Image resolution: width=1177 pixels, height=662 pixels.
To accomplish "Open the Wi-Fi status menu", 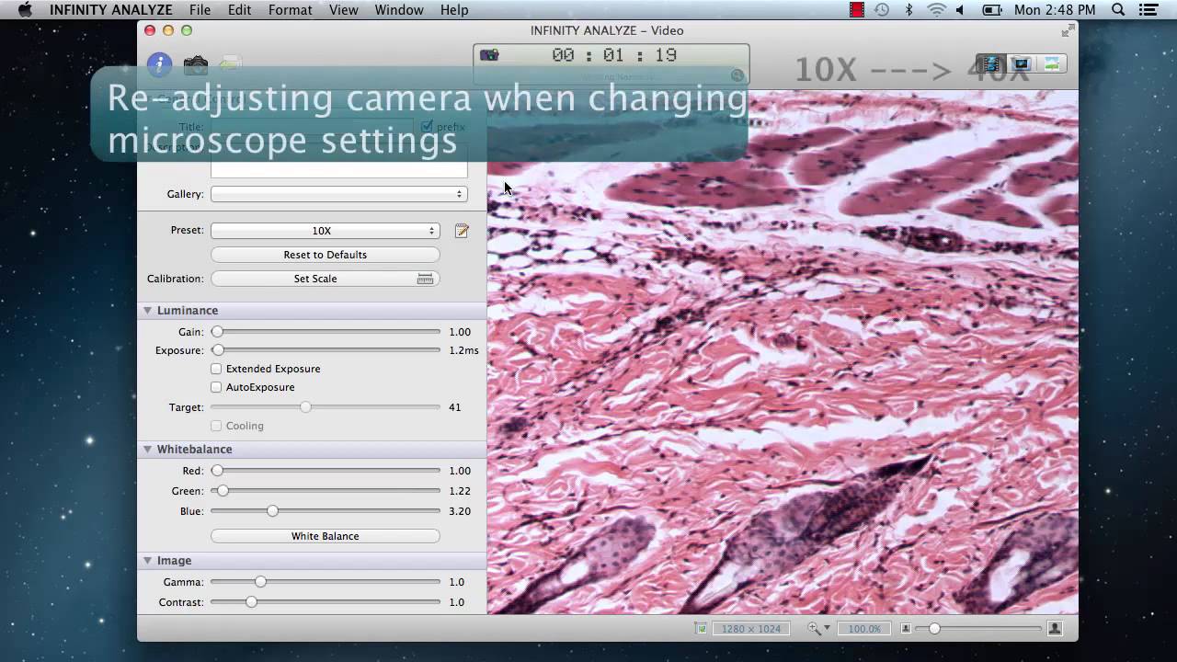I will click(936, 10).
